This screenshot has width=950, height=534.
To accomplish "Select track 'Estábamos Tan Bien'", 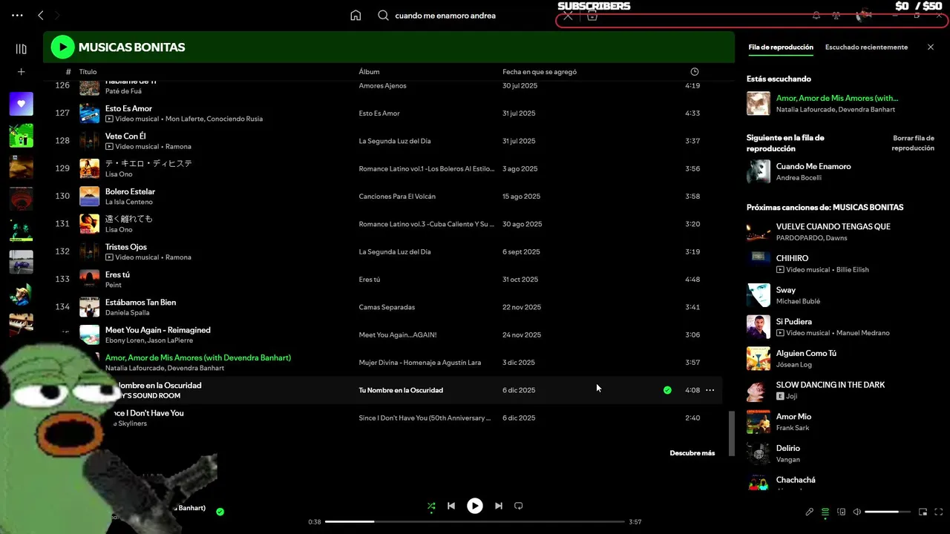I will [140, 303].
